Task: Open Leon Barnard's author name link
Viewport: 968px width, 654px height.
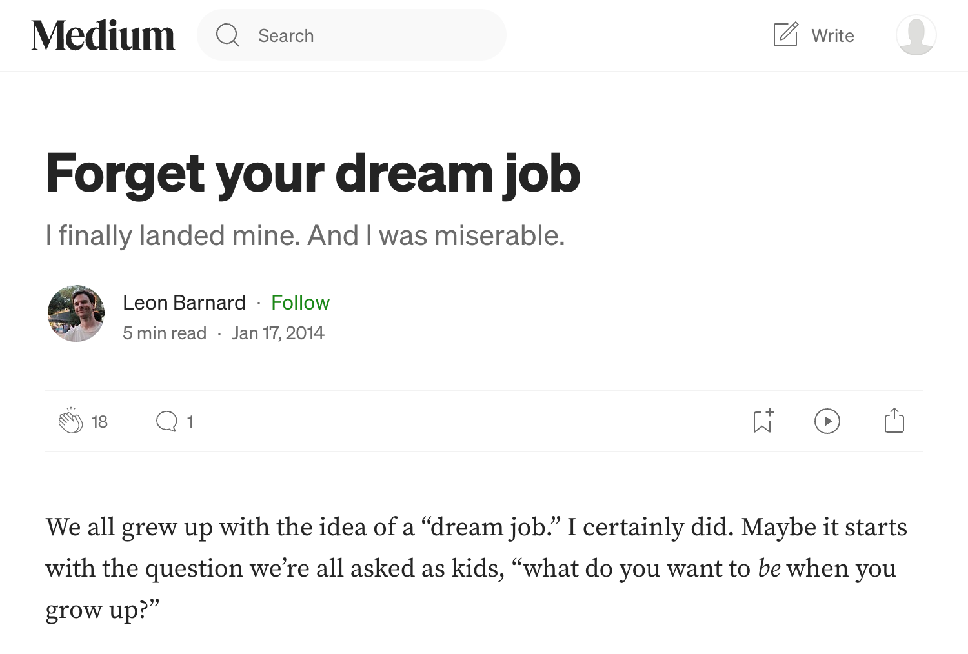Action: coord(185,302)
